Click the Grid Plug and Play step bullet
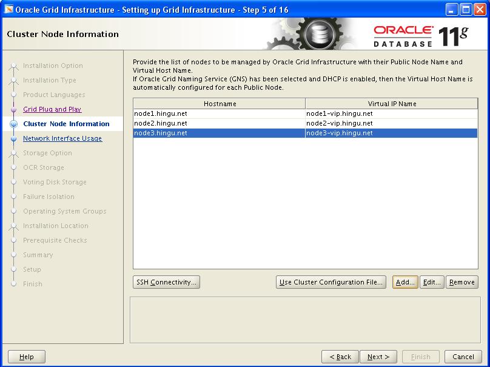The height and width of the screenshot is (367, 490). coord(14,110)
